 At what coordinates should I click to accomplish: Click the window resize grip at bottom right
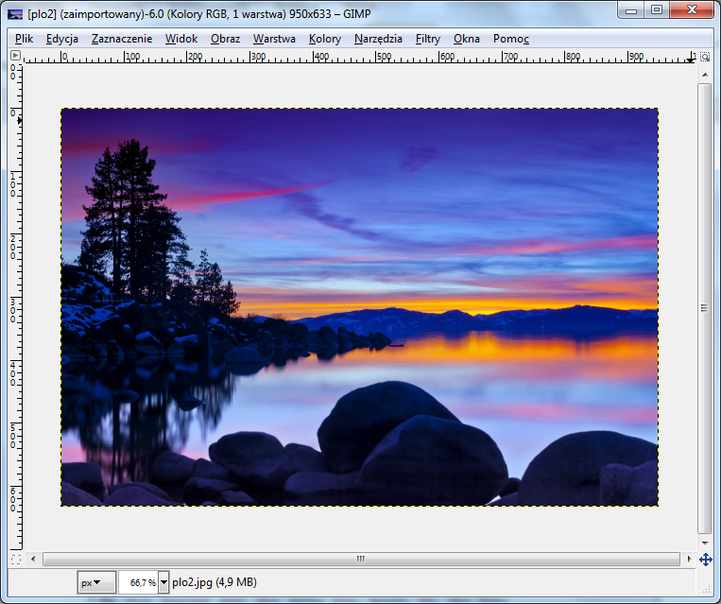(x=706, y=589)
